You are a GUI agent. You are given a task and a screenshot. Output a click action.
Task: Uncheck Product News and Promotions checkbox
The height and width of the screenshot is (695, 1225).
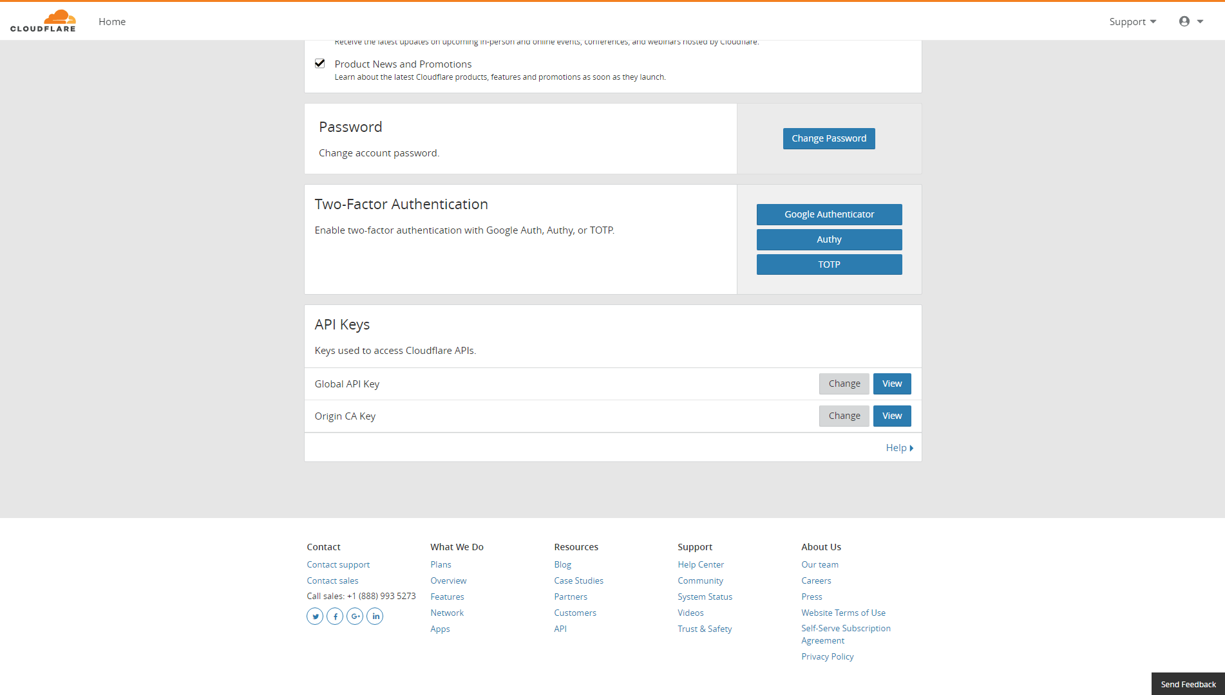click(319, 63)
